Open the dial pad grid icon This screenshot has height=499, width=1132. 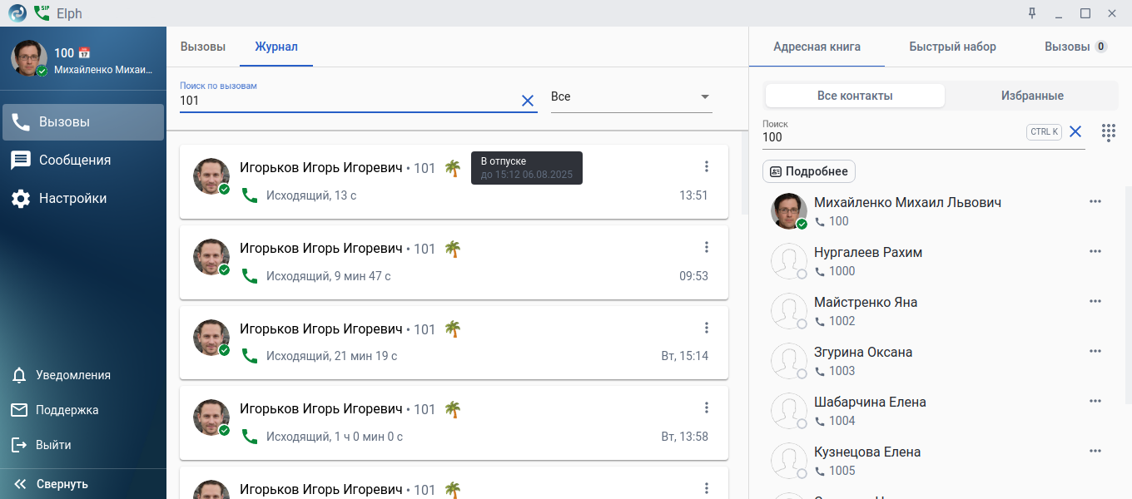point(1108,132)
